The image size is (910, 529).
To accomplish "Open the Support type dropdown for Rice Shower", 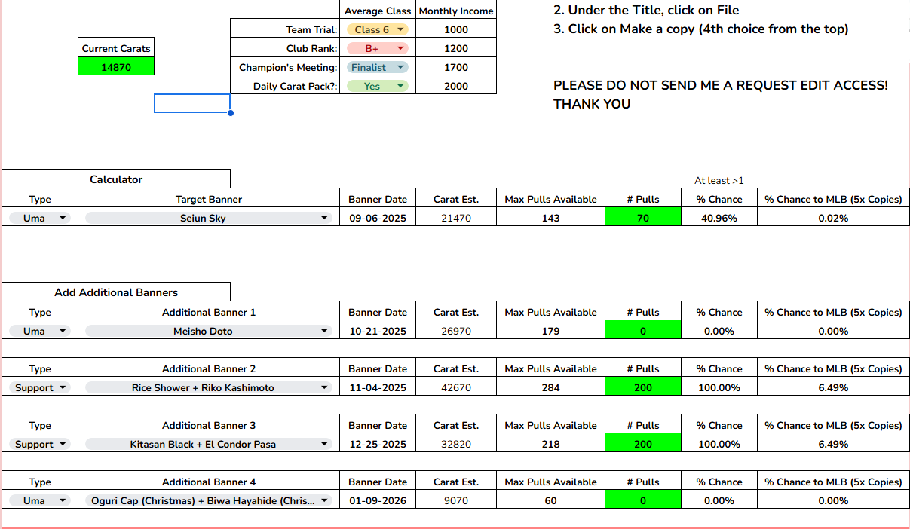I will (39, 387).
